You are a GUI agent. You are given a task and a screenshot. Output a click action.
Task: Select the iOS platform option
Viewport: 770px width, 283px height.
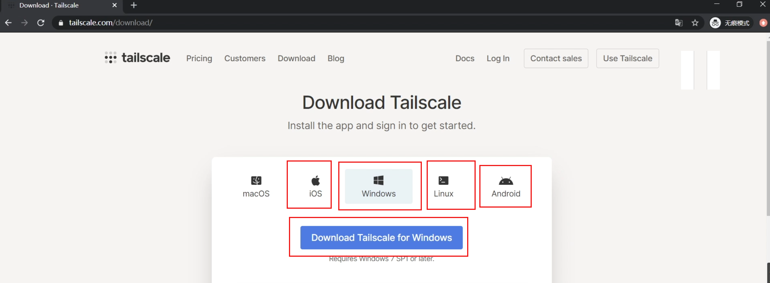pyautogui.click(x=315, y=186)
